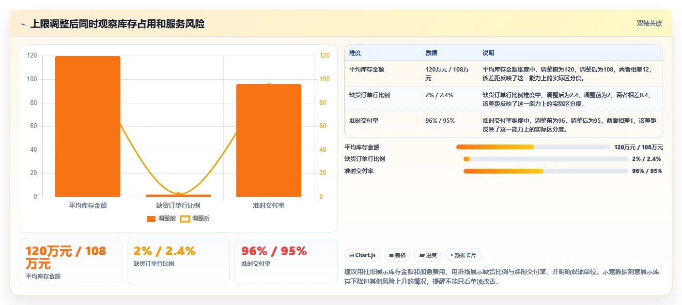Click the 准时交付率 orange bar in chart
This screenshot has height=305, width=682.
click(x=269, y=141)
